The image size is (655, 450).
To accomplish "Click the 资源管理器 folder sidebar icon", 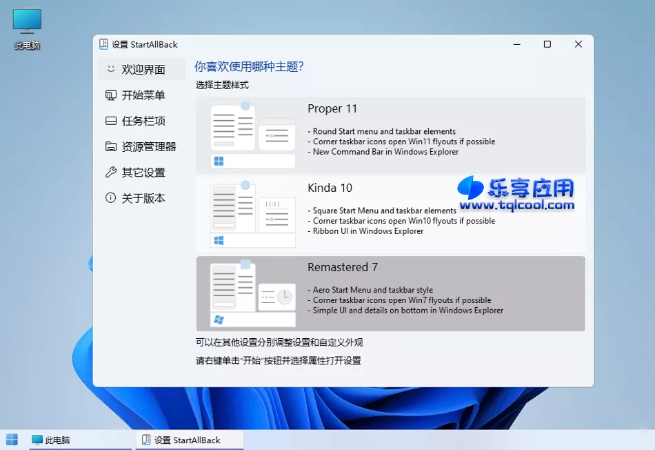I will [x=110, y=146].
